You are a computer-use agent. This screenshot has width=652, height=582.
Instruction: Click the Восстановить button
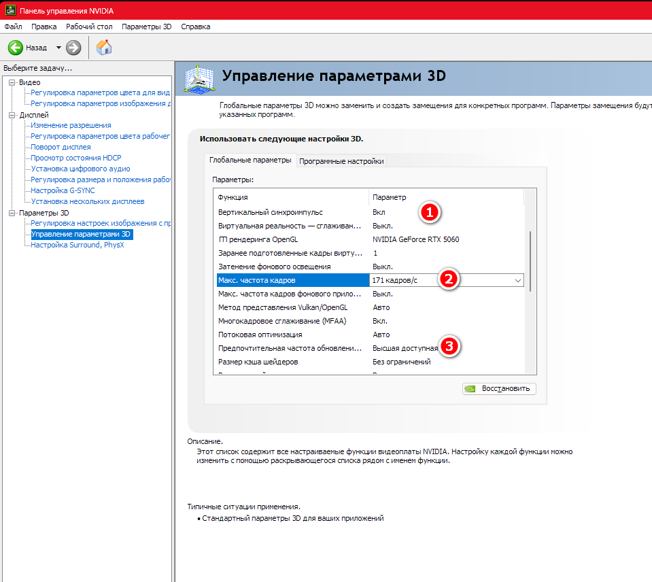click(x=500, y=389)
